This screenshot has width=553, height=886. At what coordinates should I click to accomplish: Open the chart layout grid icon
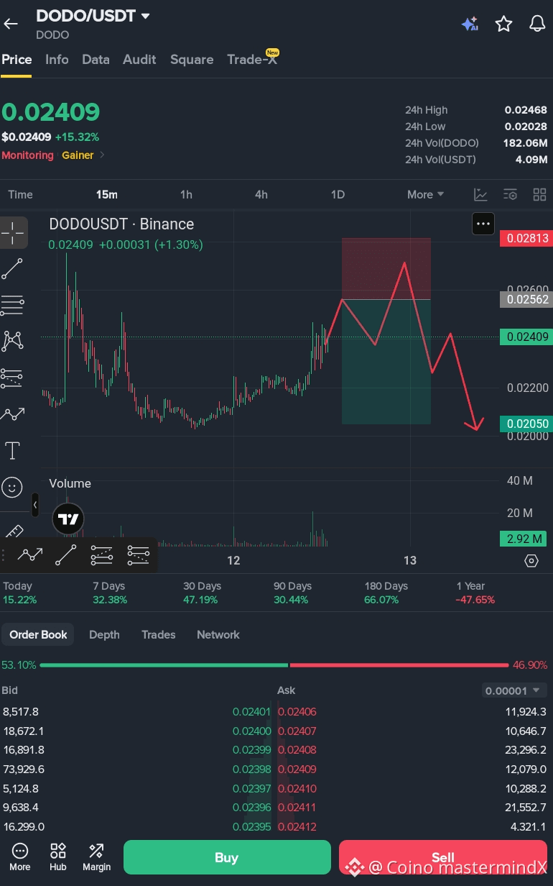click(x=539, y=195)
